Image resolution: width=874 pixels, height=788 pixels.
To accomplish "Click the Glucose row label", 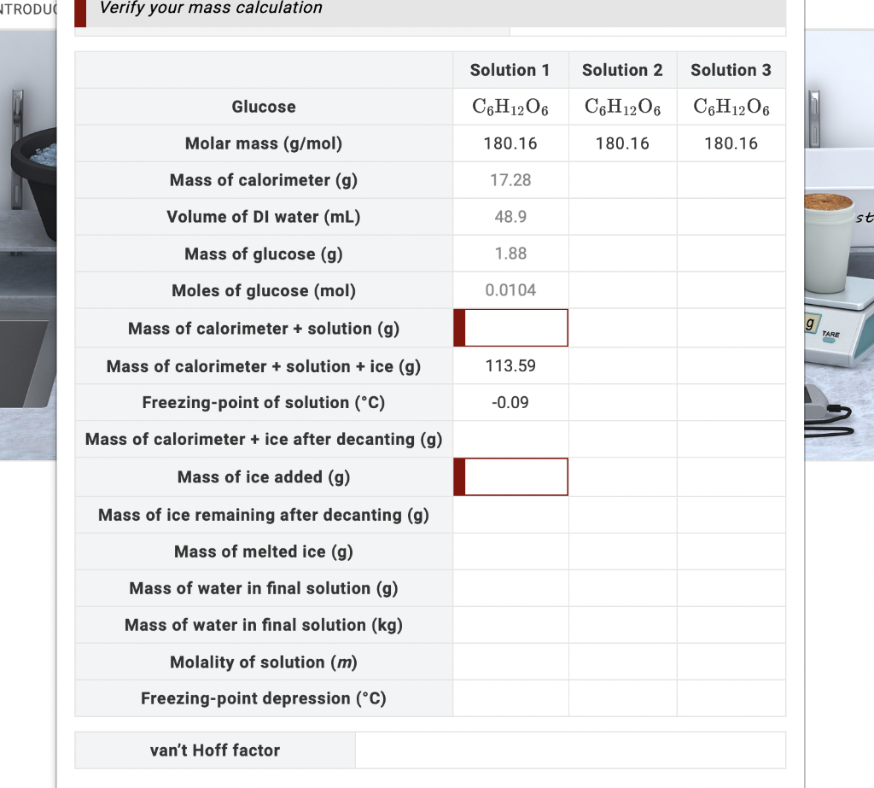I will [264, 107].
